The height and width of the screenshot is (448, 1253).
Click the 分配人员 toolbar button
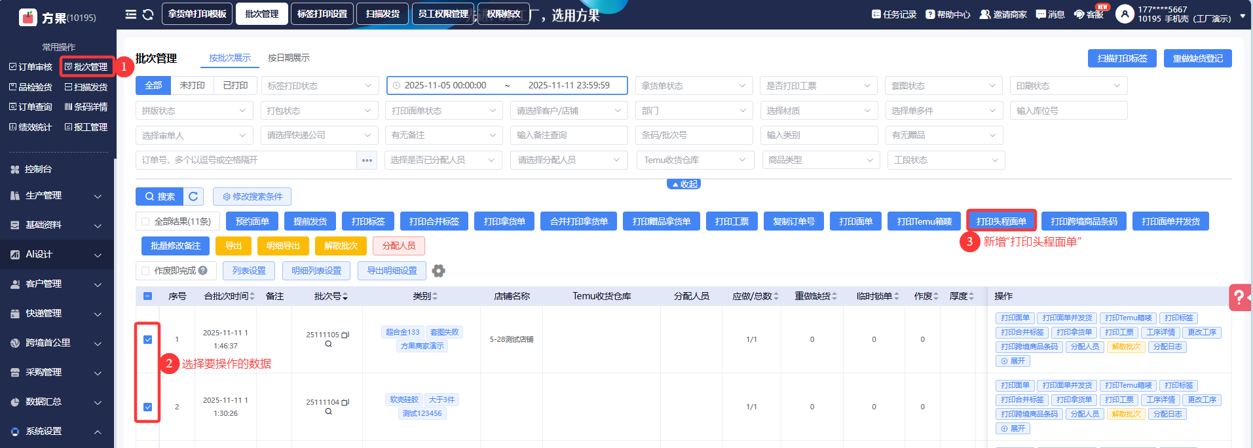point(399,246)
